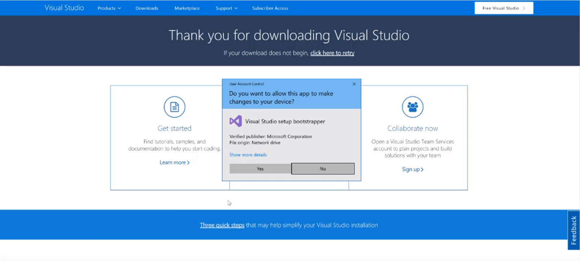Click the Collaborate now people icon
This screenshot has height=261, width=580.
click(412, 107)
